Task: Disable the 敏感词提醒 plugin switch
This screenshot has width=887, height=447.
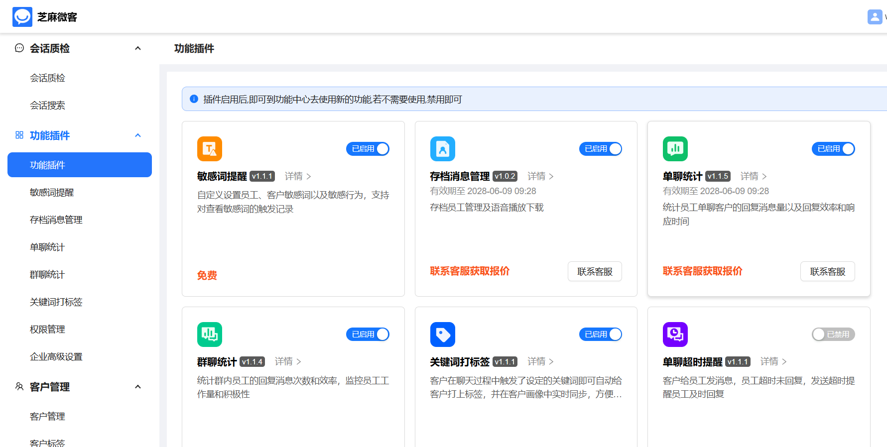Action: pos(368,149)
